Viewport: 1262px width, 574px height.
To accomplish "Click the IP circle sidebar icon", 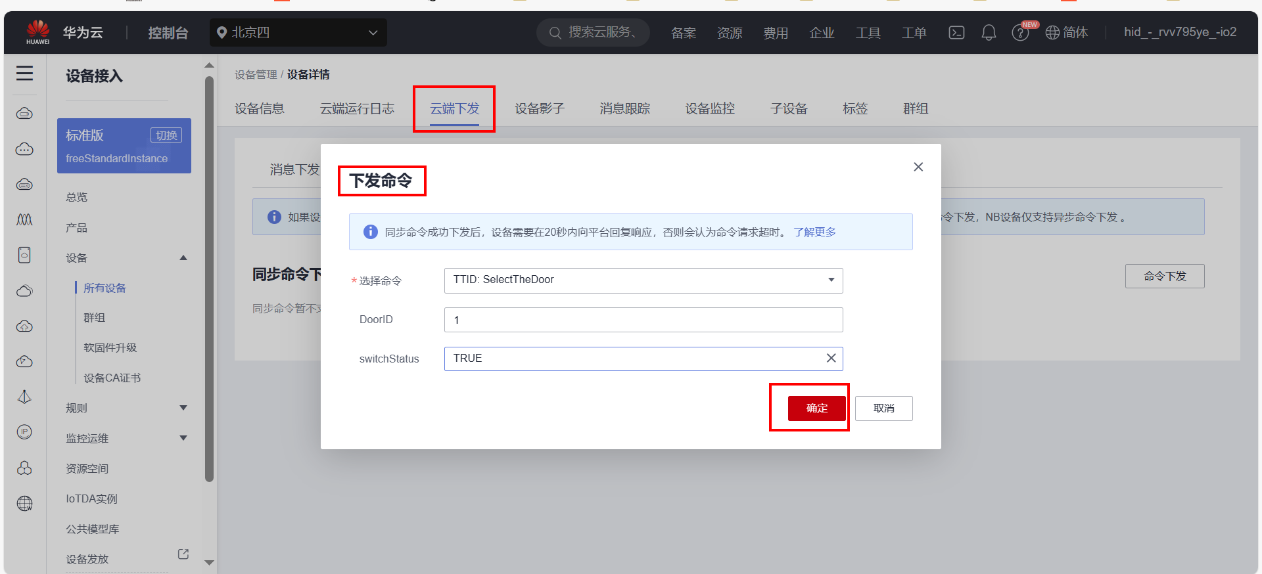I will click(24, 431).
